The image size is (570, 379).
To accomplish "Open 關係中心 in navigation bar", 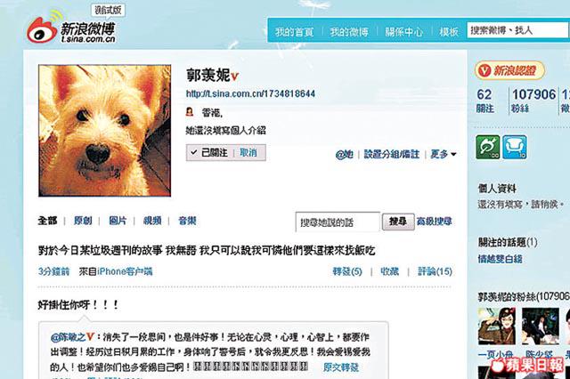I will [x=403, y=32].
